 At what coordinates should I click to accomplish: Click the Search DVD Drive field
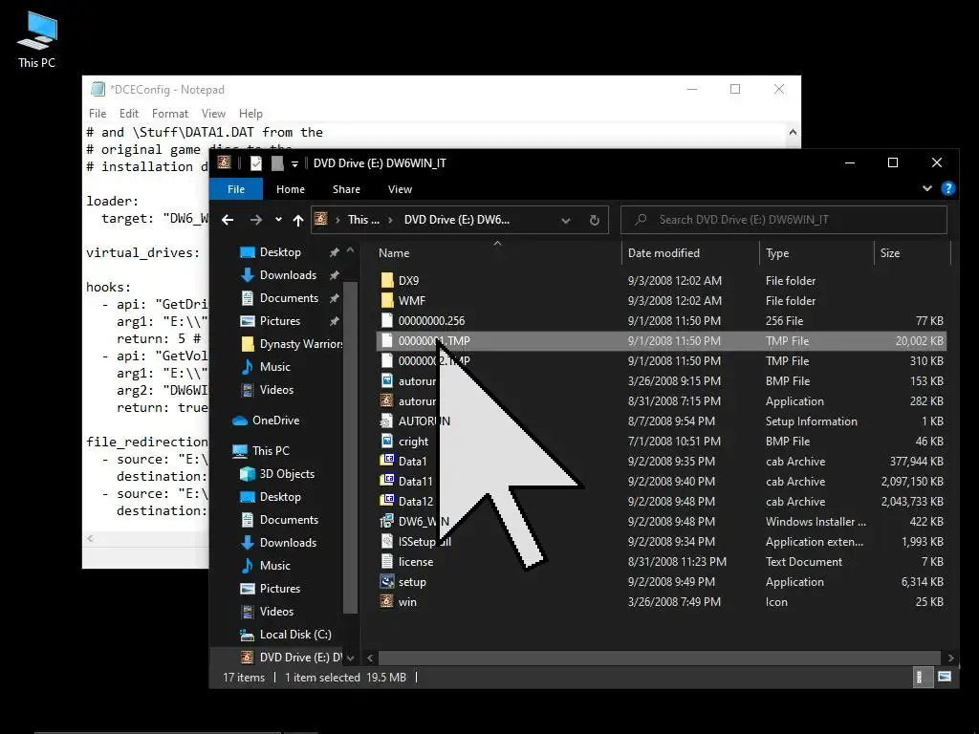click(x=784, y=220)
